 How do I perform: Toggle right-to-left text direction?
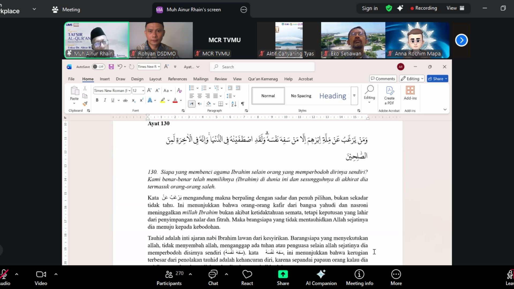point(200,104)
